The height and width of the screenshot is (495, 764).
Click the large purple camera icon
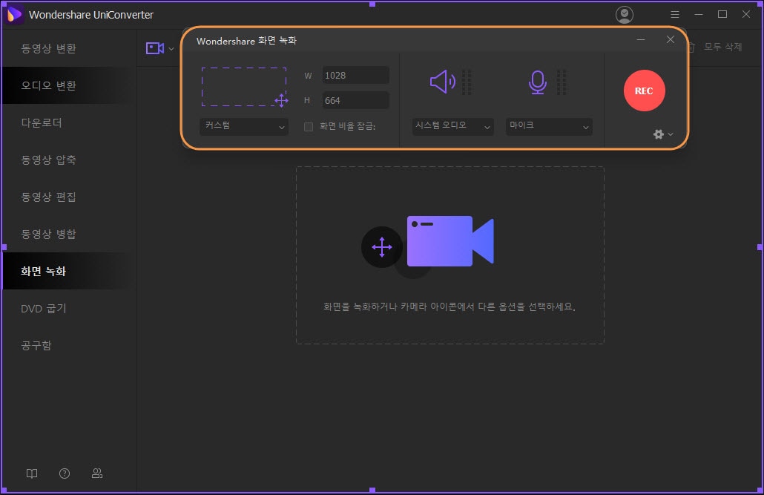click(x=450, y=241)
